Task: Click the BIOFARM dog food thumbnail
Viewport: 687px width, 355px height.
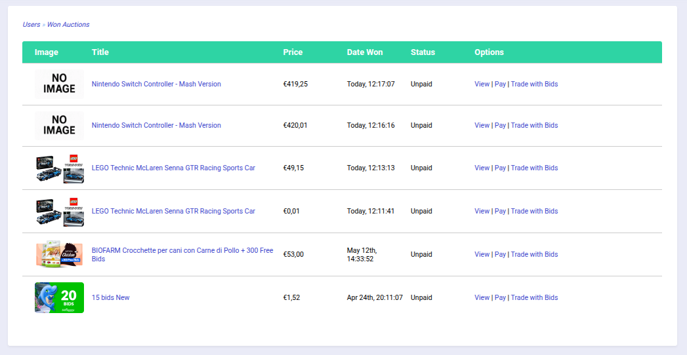Action: click(59, 254)
